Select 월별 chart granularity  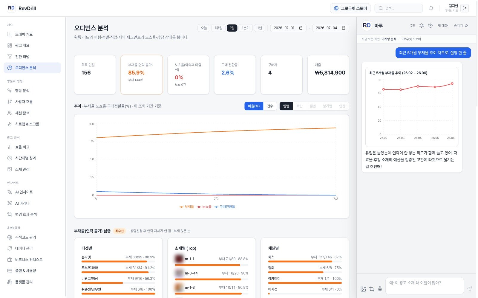pyautogui.click(x=313, y=106)
